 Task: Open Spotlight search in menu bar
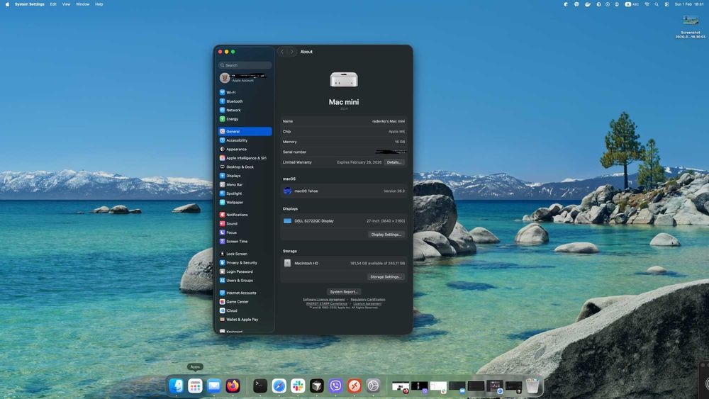657,4
